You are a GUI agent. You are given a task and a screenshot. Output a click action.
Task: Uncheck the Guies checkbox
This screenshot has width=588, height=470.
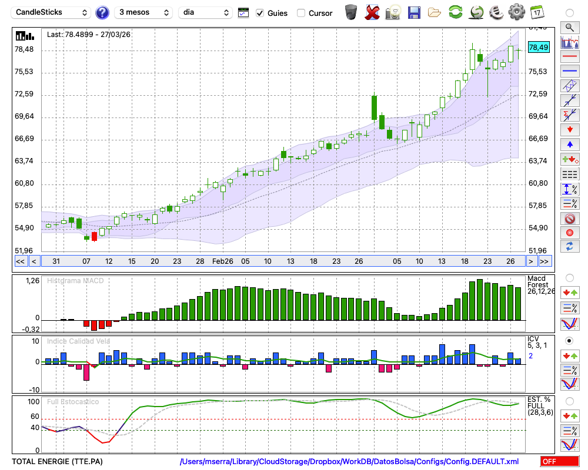click(x=260, y=13)
